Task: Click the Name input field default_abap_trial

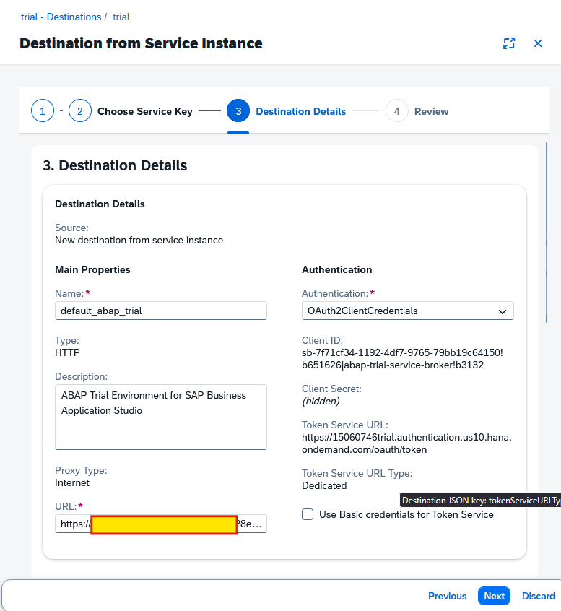Action: pos(161,311)
